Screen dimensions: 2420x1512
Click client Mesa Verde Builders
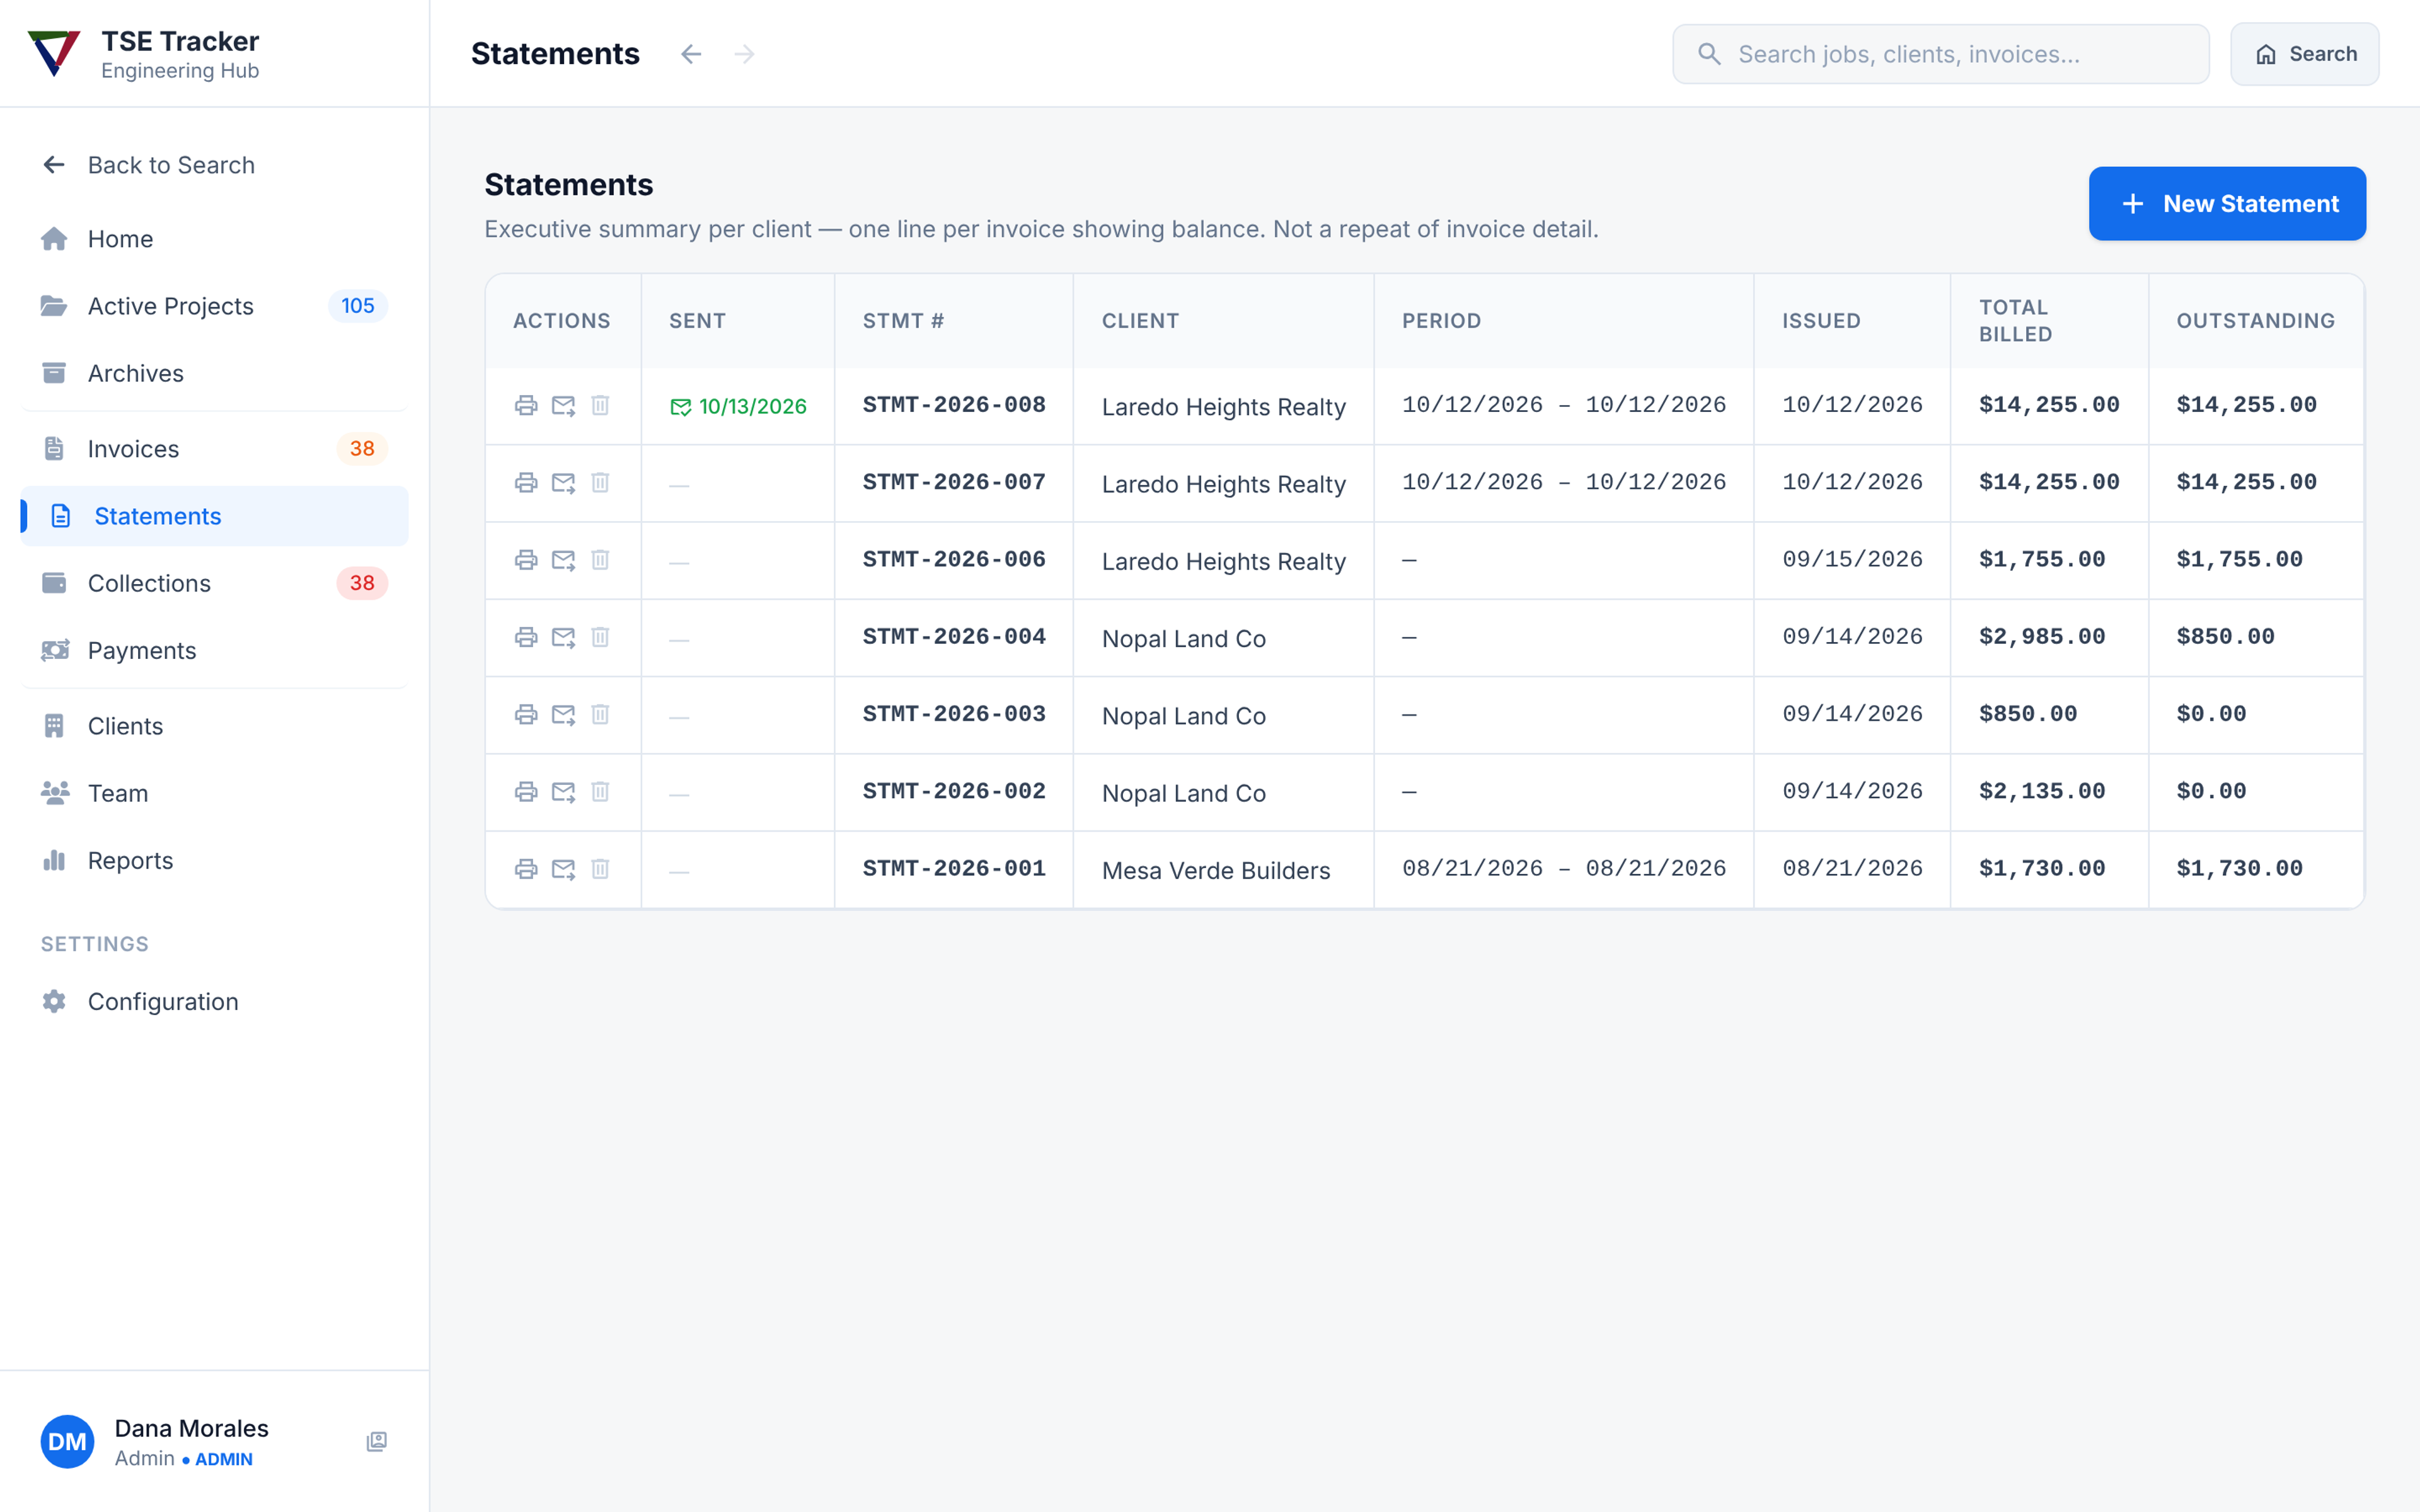[x=1216, y=870]
